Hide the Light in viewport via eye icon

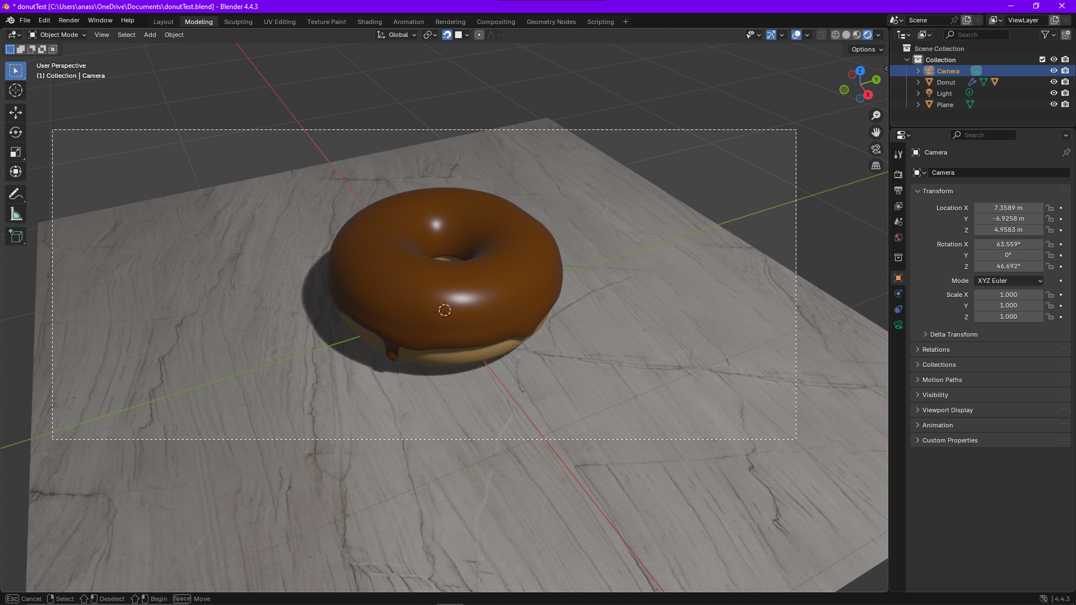click(x=1054, y=93)
